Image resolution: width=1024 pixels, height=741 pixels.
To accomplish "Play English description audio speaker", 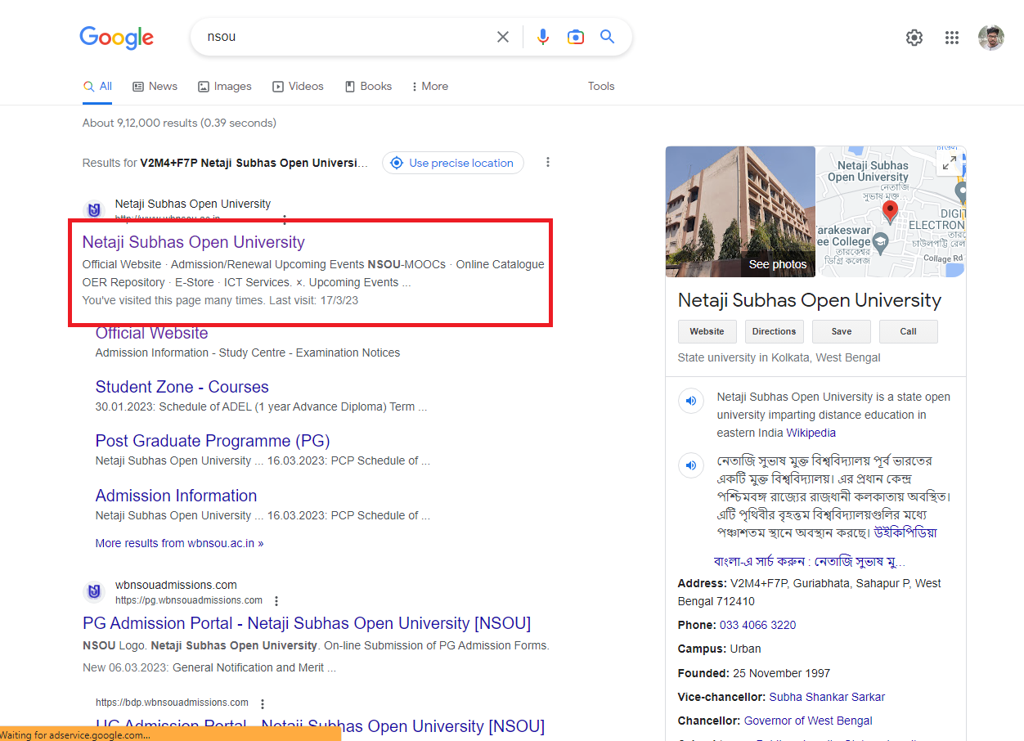I will [x=691, y=401].
